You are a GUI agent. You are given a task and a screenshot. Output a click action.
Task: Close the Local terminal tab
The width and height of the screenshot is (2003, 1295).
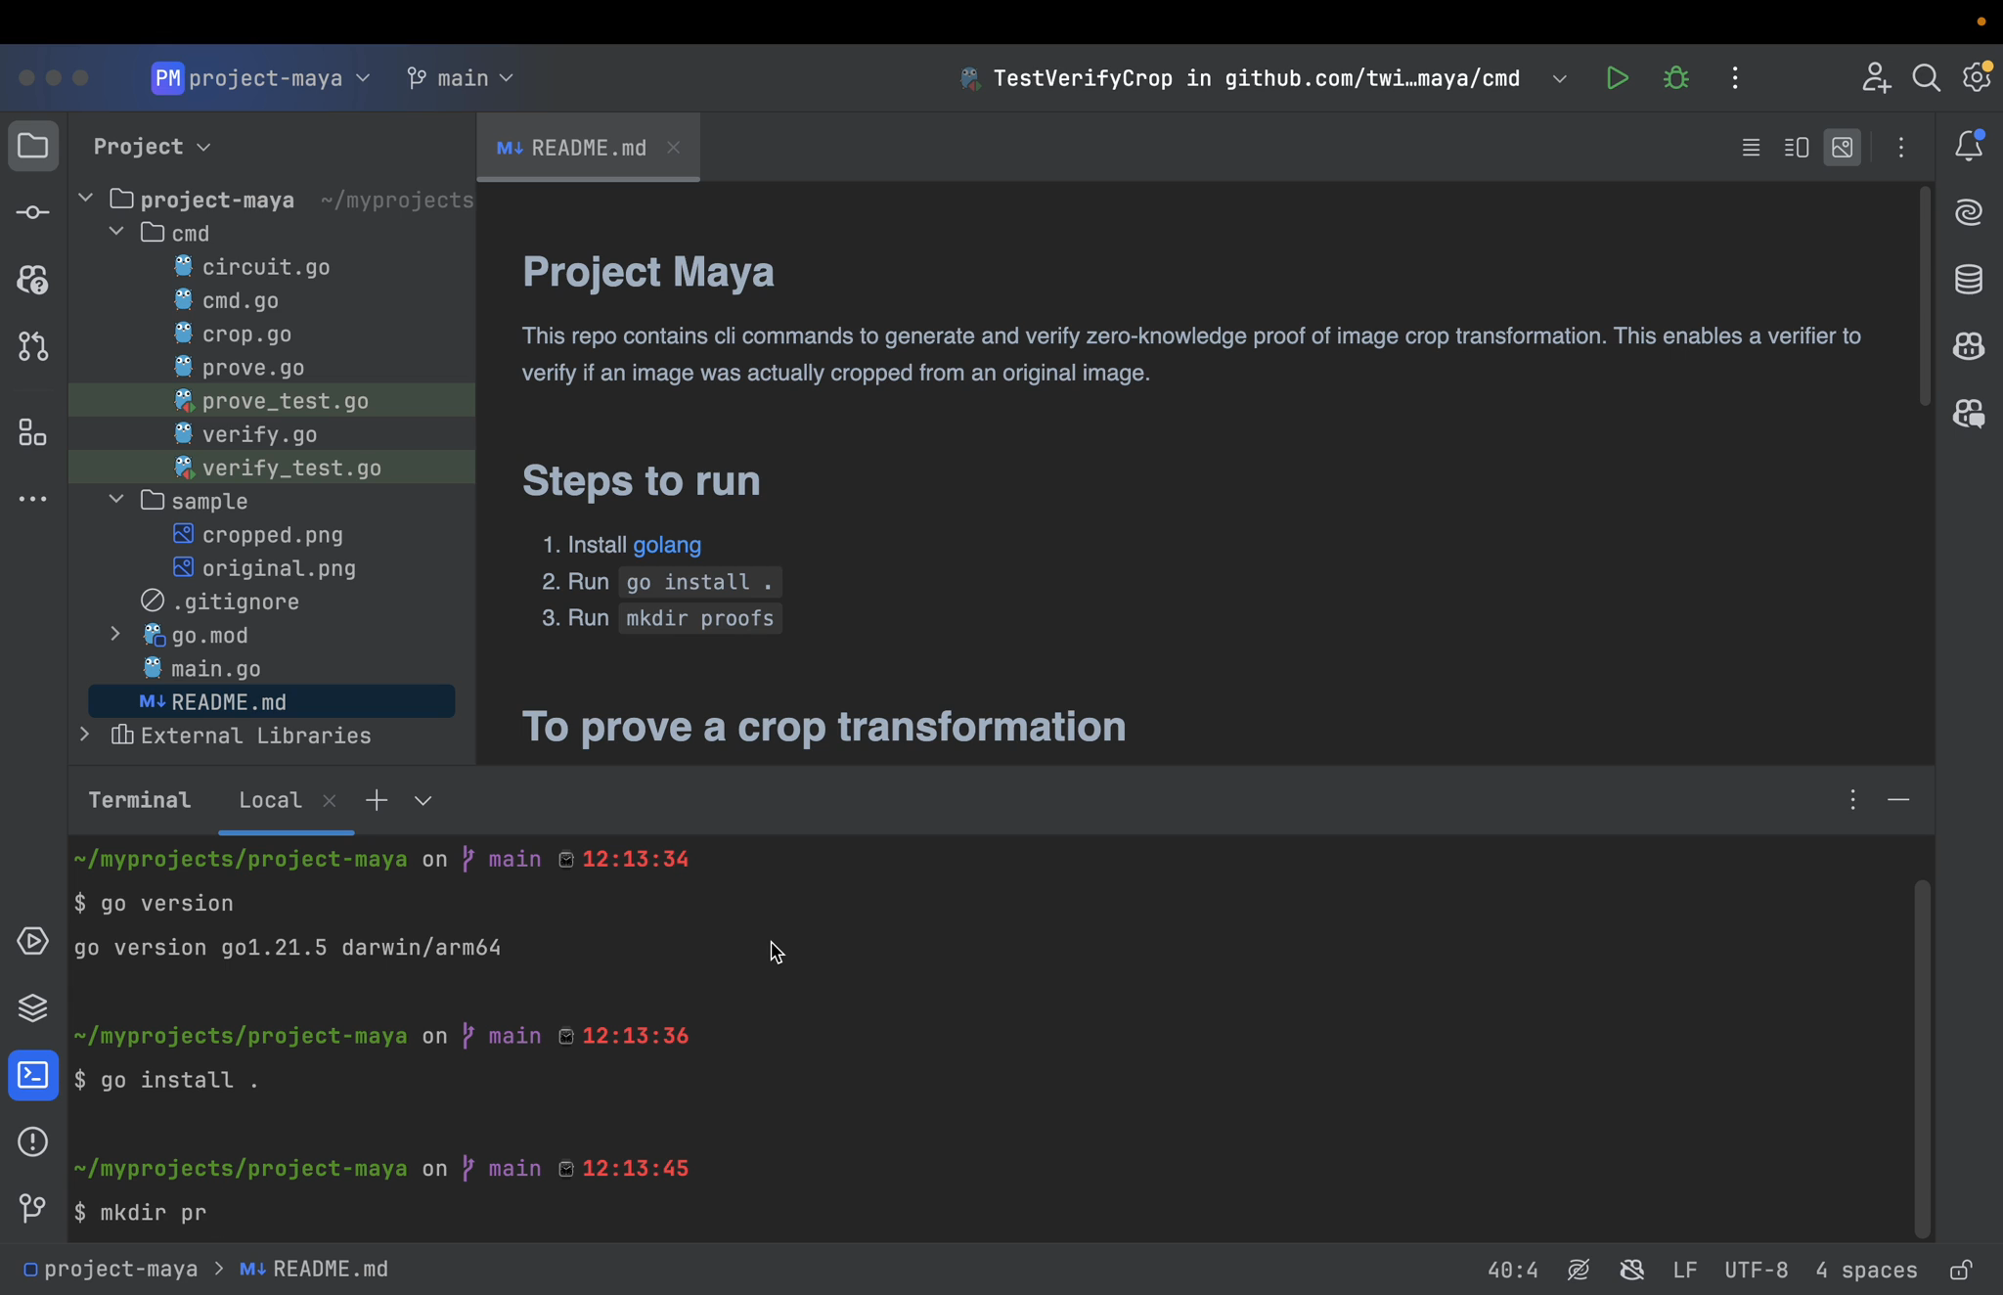point(330,801)
